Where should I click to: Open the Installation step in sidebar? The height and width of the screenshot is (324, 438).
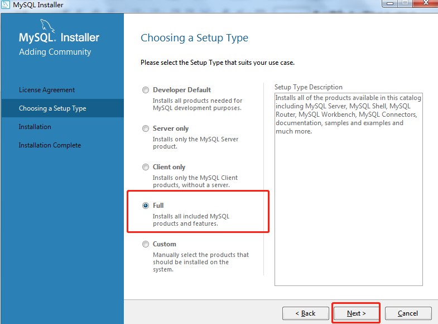tap(35, 127)
